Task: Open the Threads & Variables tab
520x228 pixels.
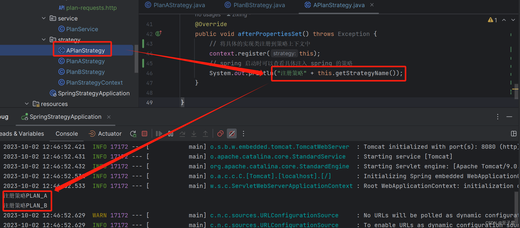Action: click(22, 134)
